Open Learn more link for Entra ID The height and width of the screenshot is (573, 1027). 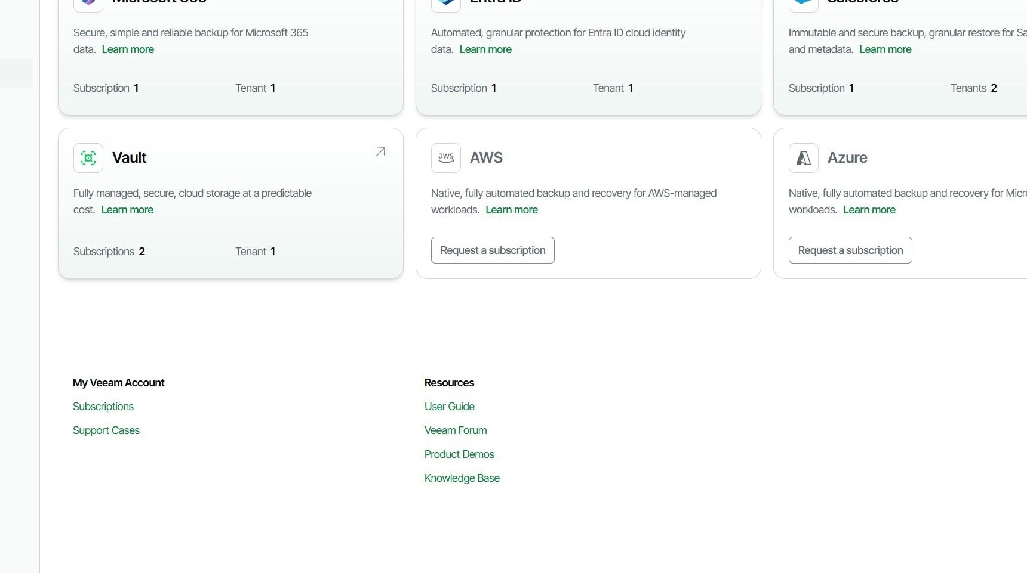pos(485,49)
